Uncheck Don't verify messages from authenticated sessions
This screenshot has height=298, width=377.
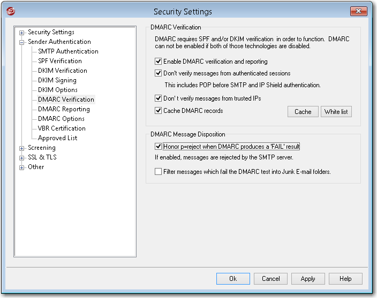[159, 73]
